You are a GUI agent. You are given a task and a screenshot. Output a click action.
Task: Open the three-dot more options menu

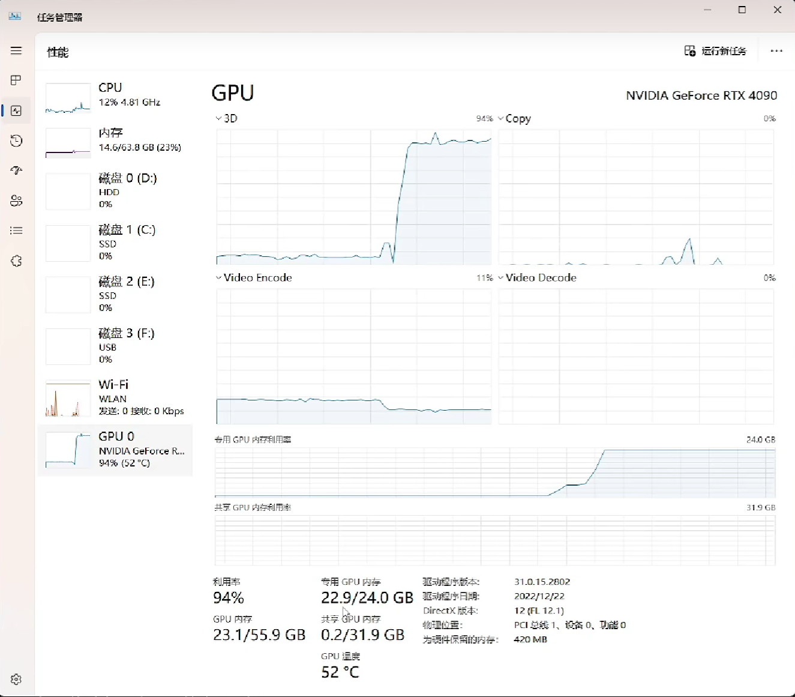776,51
